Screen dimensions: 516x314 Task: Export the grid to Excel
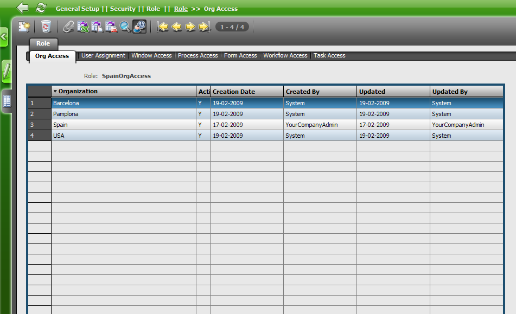coord(83,27)
